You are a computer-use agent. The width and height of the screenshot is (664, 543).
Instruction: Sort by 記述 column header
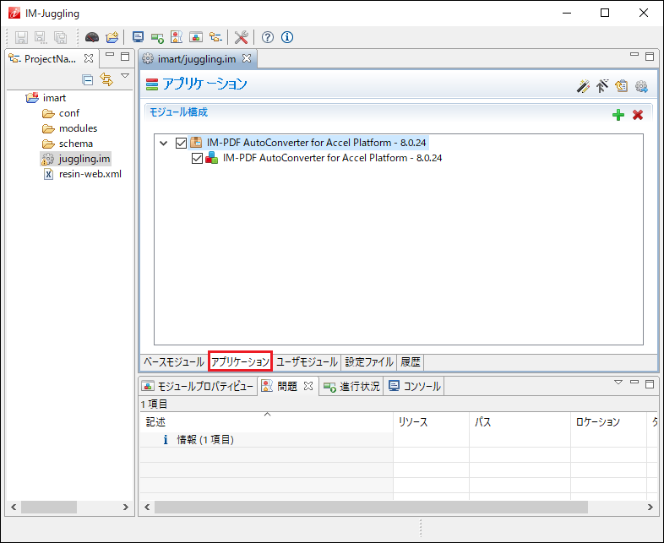coord(266,421)
